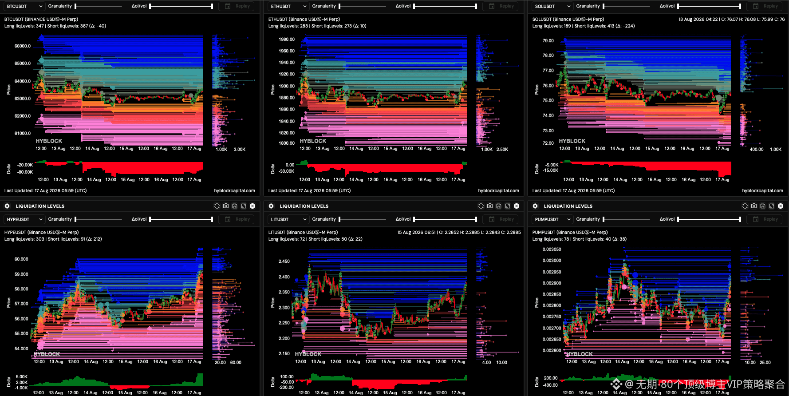
Task: Click 'Last Updated' timestamp under the ETHUSDT chart
Action: pos(309,191)
